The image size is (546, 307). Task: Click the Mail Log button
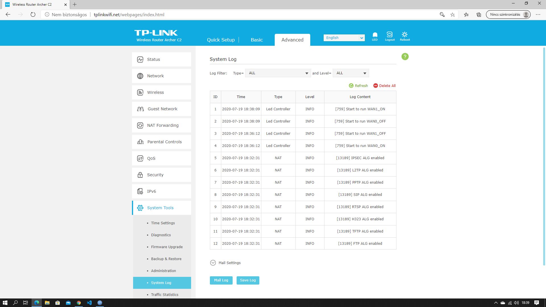pyautogui.click(x=221, y=280)
